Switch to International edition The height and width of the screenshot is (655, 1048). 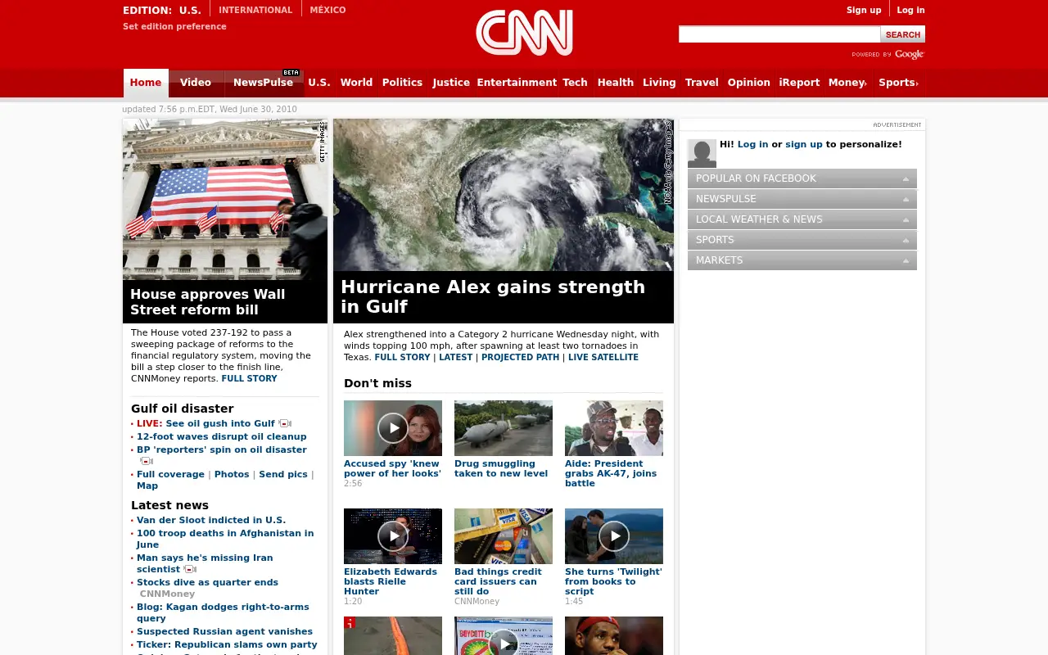(255, 10)
